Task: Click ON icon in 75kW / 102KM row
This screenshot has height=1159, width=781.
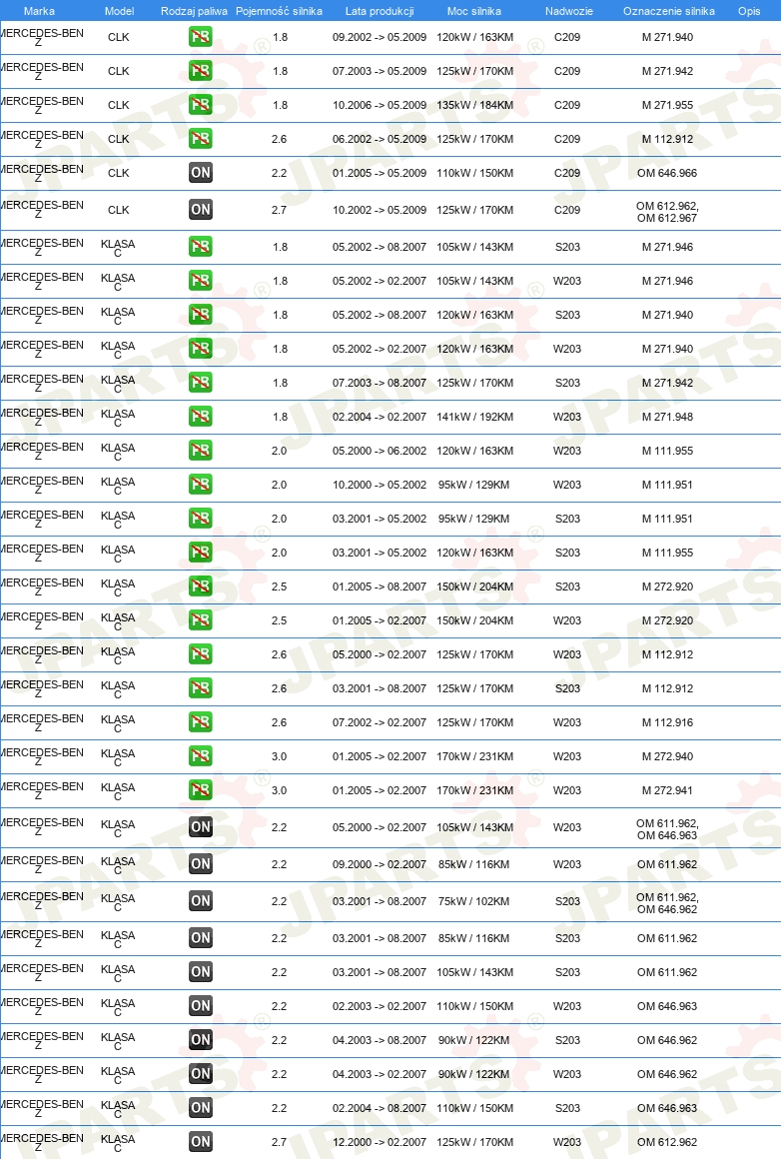Action: pyautogui.click(x=200, y=902)
